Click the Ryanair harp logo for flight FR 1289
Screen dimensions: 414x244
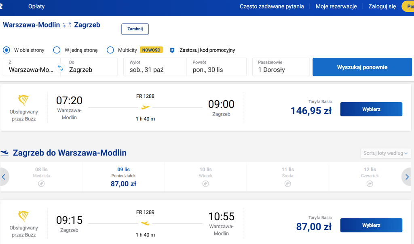coord(23,216)
